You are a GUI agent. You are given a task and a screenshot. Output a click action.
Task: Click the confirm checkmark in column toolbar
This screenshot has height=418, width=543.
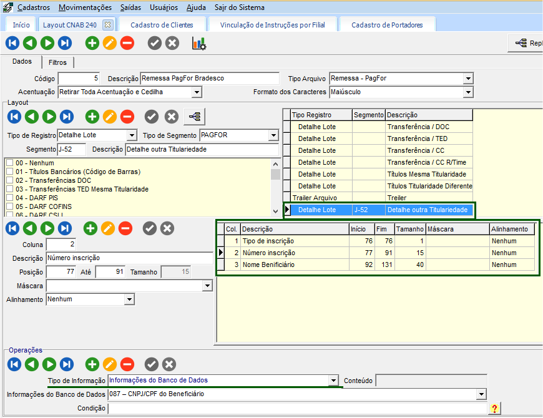point(150,228)
